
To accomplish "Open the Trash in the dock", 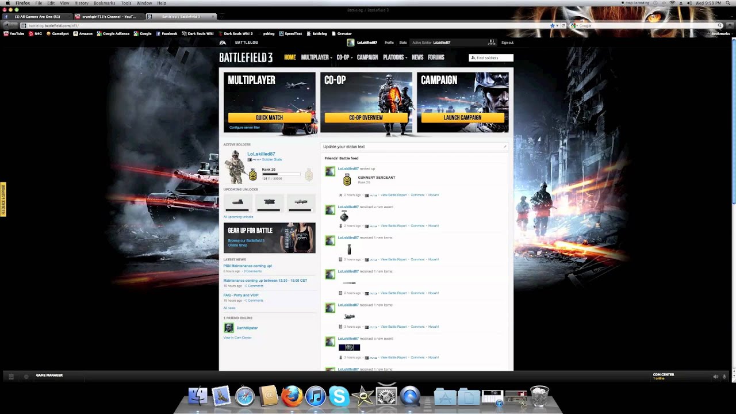I will [539, 396].
